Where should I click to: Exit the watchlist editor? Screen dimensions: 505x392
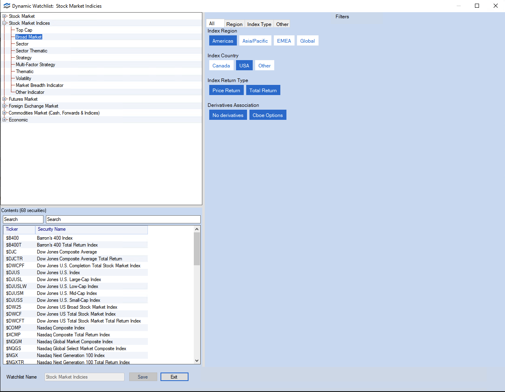pos(174,377)
